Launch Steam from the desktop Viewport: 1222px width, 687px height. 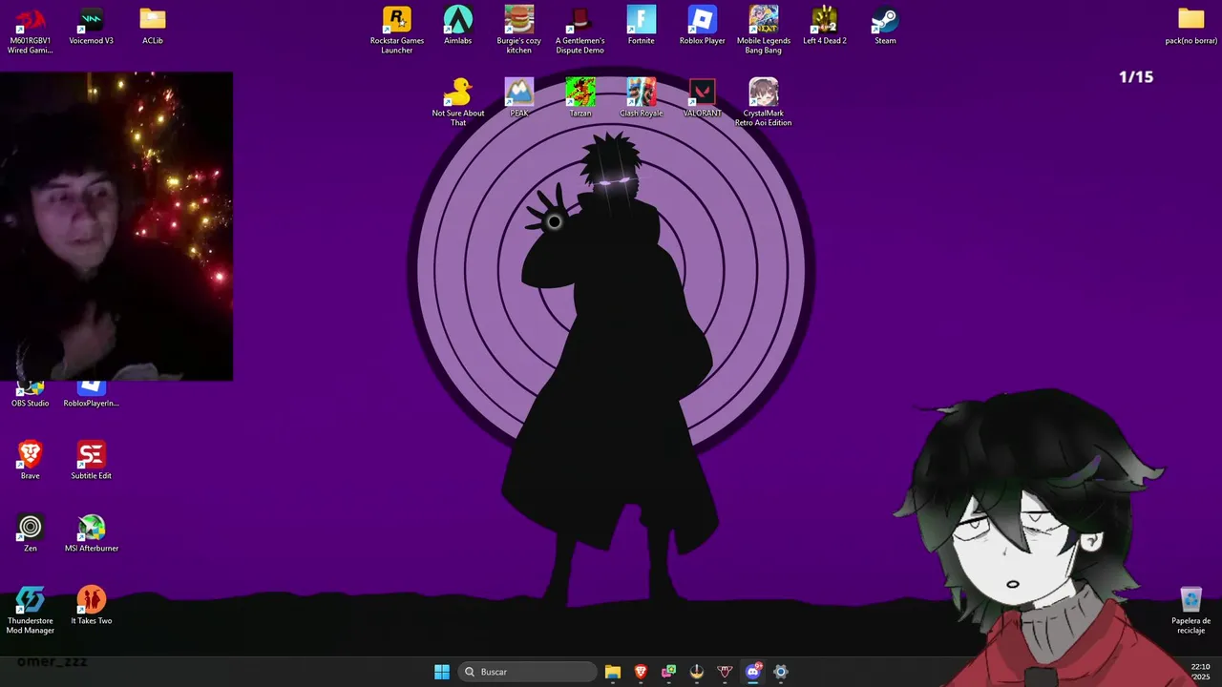tap(886, 26)
